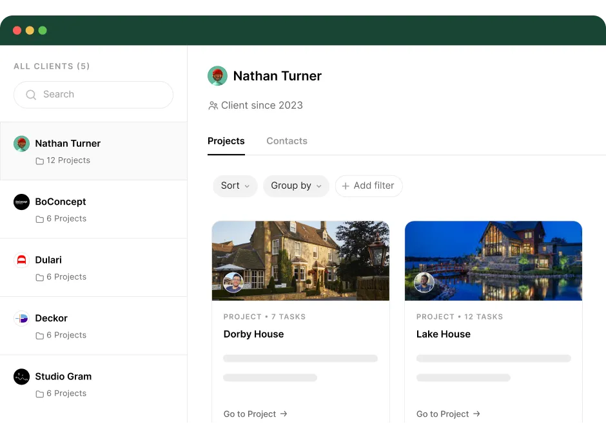
Task: Click the 6 Projects count under Deckor
Action: click(66, 335)
